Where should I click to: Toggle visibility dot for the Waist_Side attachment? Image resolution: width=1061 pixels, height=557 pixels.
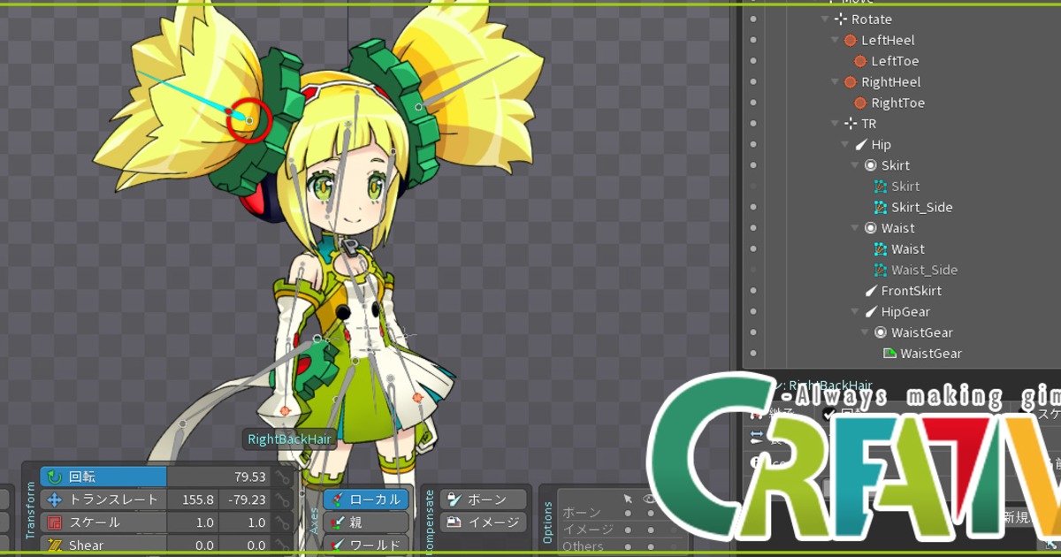pyautogui.click(x=753, y=270)
